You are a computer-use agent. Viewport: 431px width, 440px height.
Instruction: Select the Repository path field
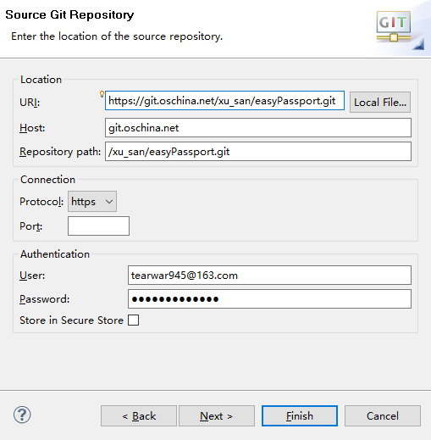pos(258,152)
